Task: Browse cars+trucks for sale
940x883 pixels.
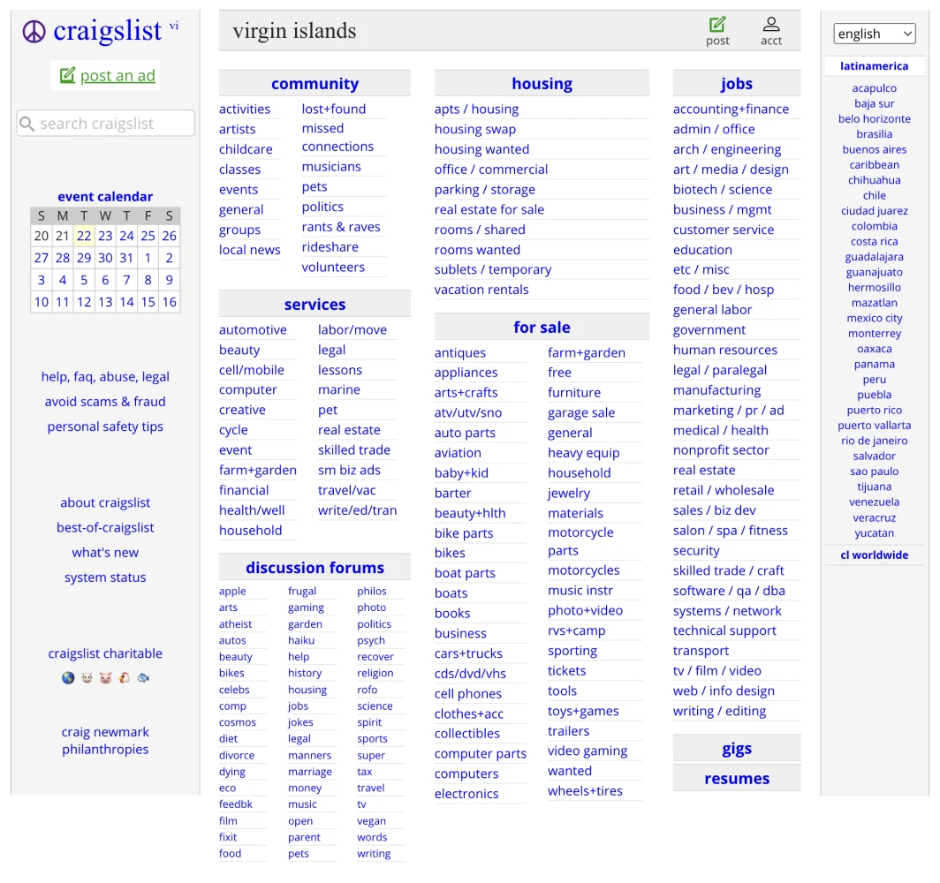Action: coord(468,653)
